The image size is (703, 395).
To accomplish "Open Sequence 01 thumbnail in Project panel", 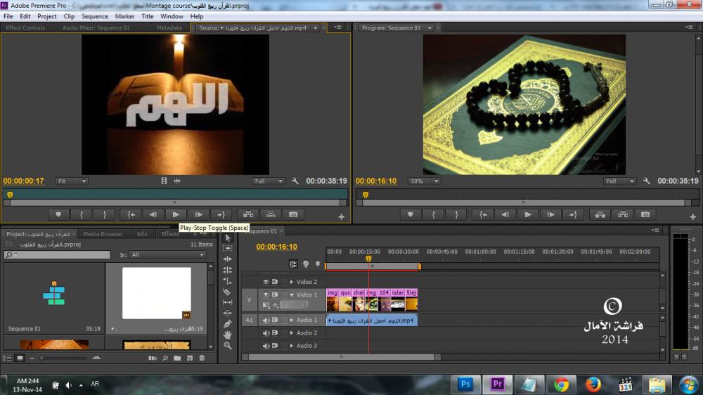I will (53, 294).
